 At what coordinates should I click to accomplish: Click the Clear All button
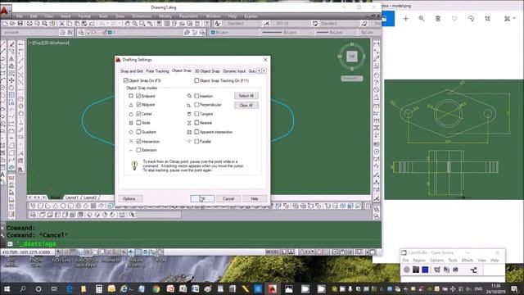coord(246,106)
